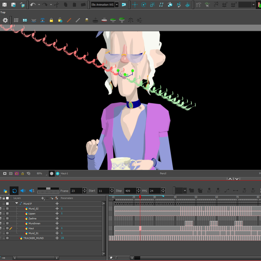261x261 pixels.
Task: Toggle the Sound playback speaker
Action: point(23,191)
